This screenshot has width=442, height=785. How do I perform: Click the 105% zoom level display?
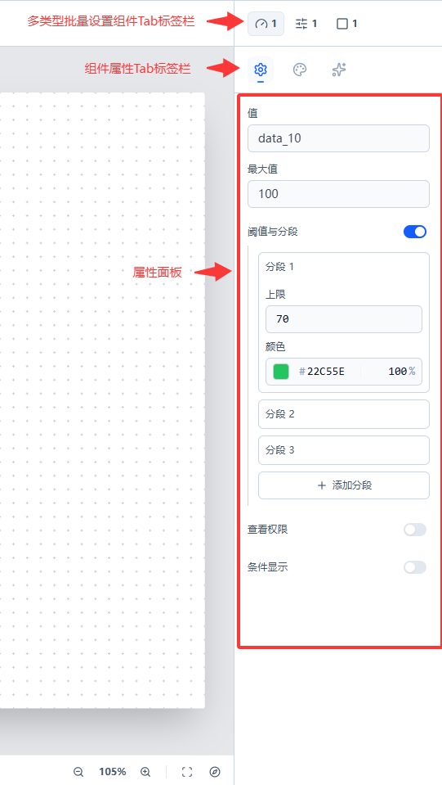point(112,771)
